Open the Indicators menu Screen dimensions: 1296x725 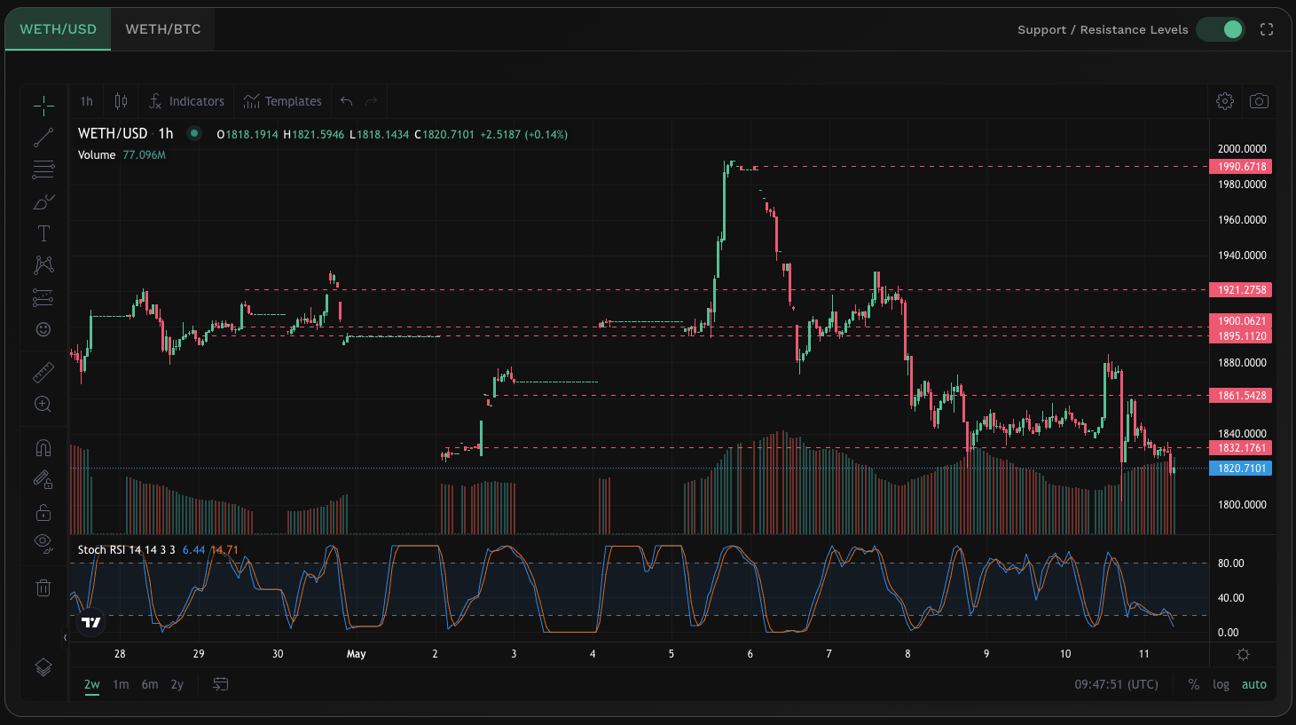pos(186,101)
